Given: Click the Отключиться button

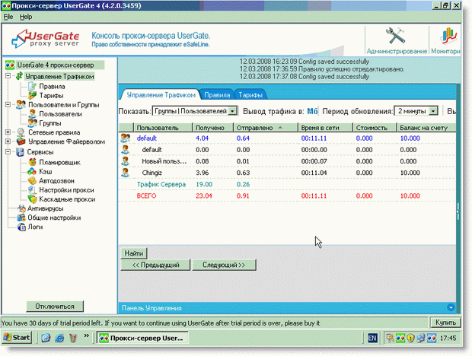Looking at the screenshot, I should pos(55,307).
